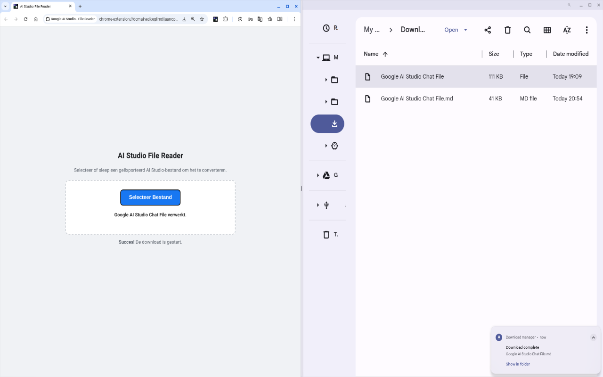
Task: Click file icon of the 111 KB file
Action: click(368, 76)
